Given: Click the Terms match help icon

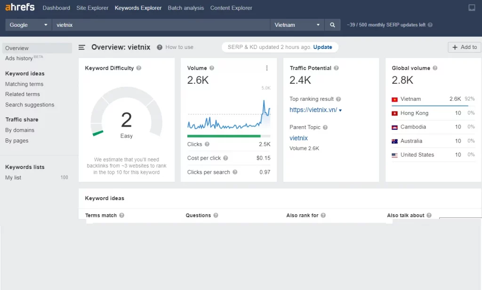Looking at the screenshot, I should point(122,215).
